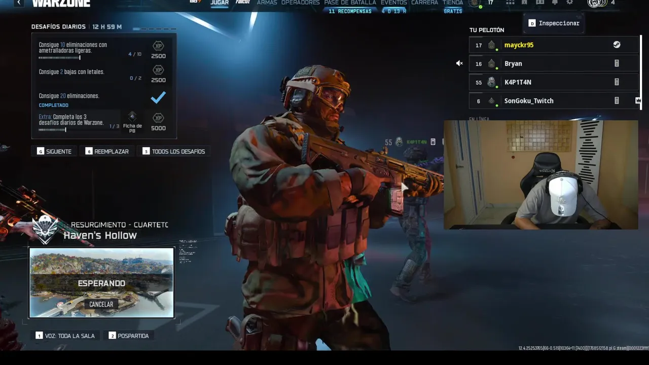Click the Steam icon on mayckr95 row
Image resolution: width=649 pixels, height=365 pixels.
click(x=617, y=45)
